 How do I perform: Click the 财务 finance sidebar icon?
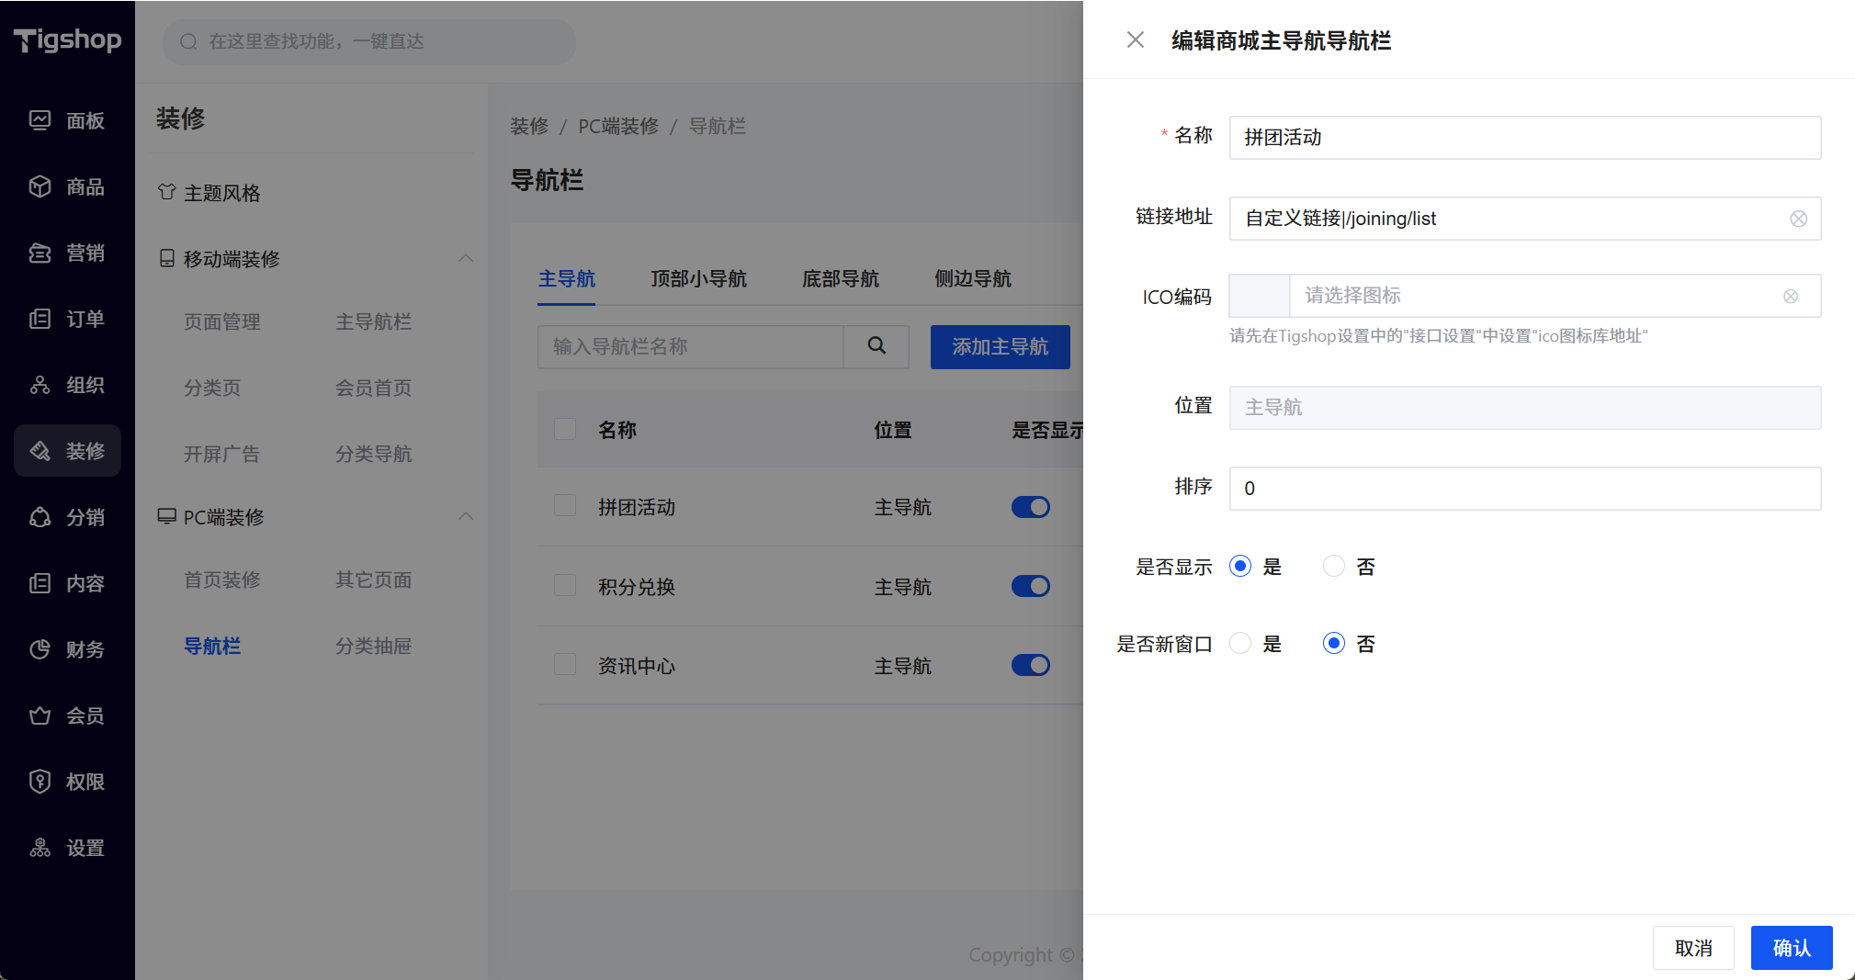tap(40, 649)
